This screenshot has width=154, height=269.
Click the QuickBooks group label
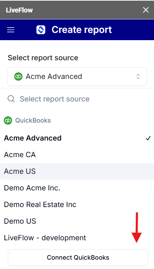click(x=33, y=120)
